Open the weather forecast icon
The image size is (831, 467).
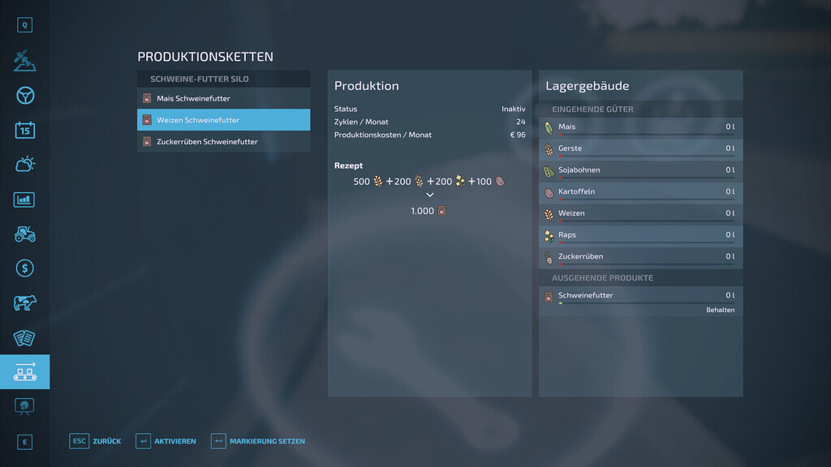24,164
